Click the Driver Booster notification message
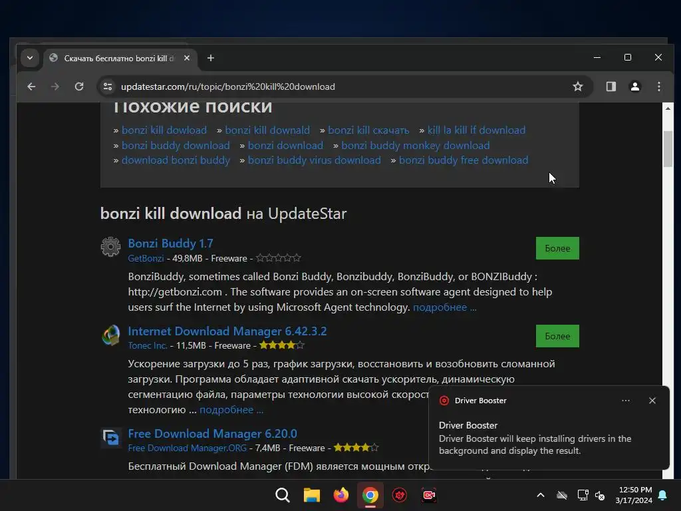This screenshot has width=681, height=511. coord(535,444)
